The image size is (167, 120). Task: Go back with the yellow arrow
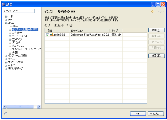[x=153, y=11]
